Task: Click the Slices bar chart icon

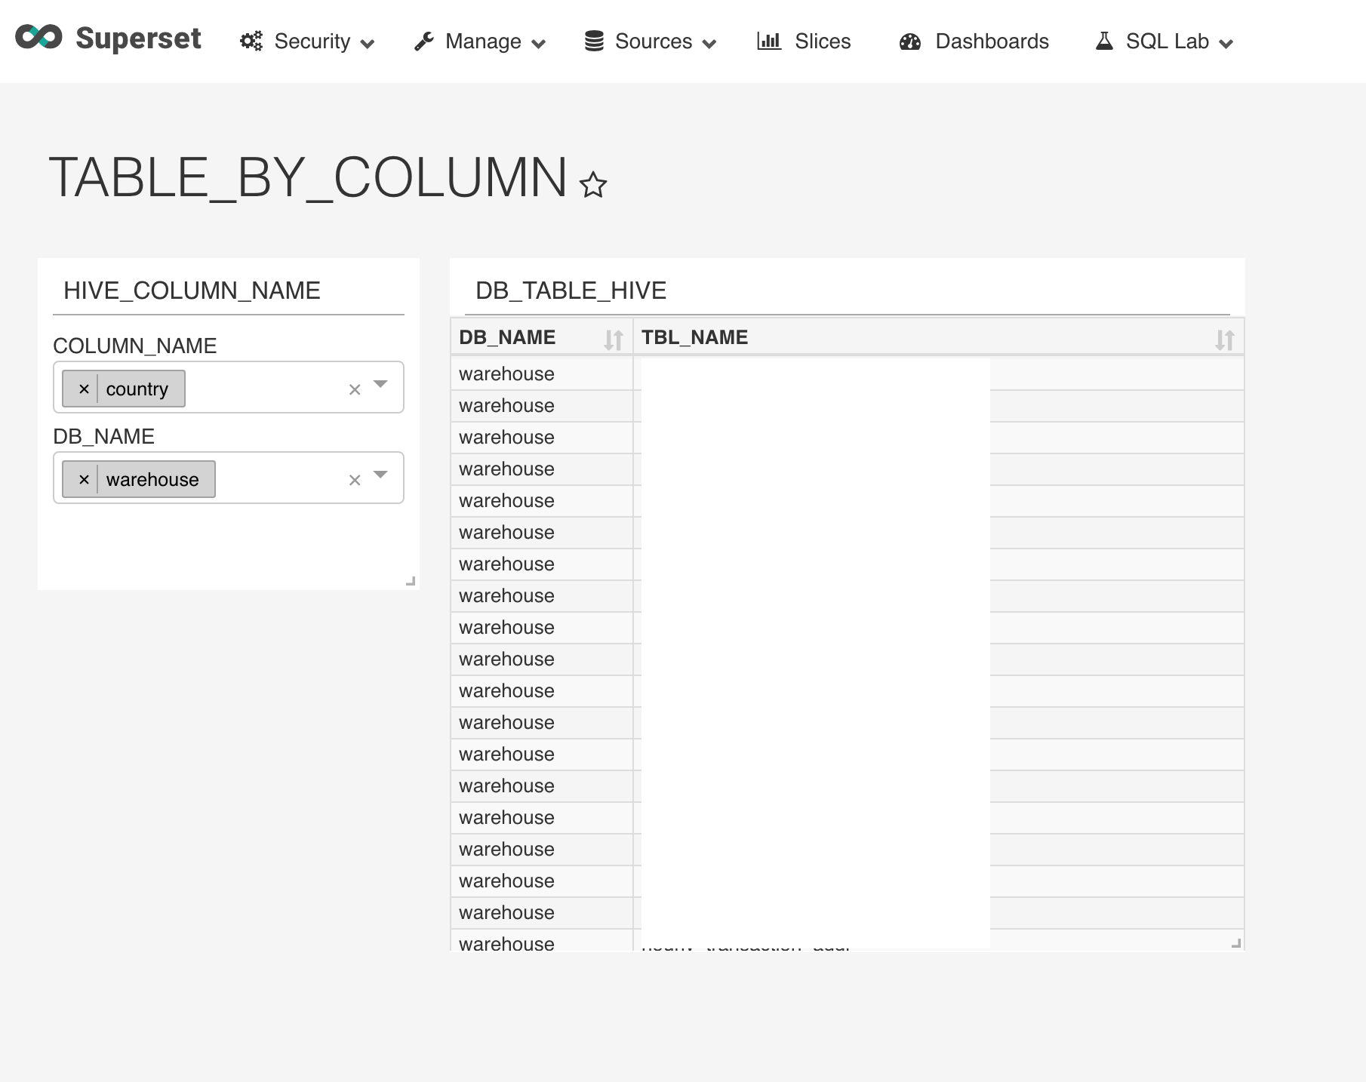Action: 768,41
